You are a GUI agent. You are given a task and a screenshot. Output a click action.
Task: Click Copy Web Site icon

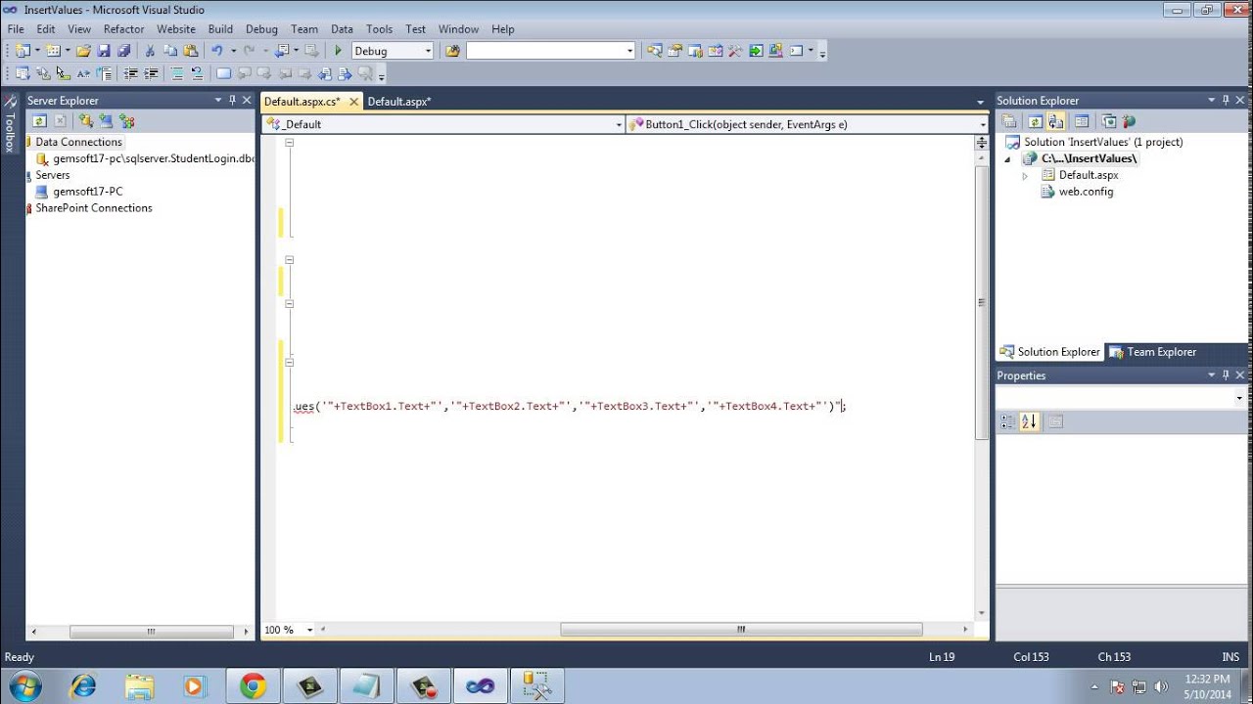1109,121
